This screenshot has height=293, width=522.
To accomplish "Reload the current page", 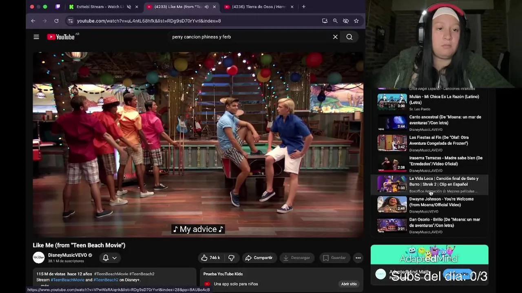I will [x=56, y=21].
